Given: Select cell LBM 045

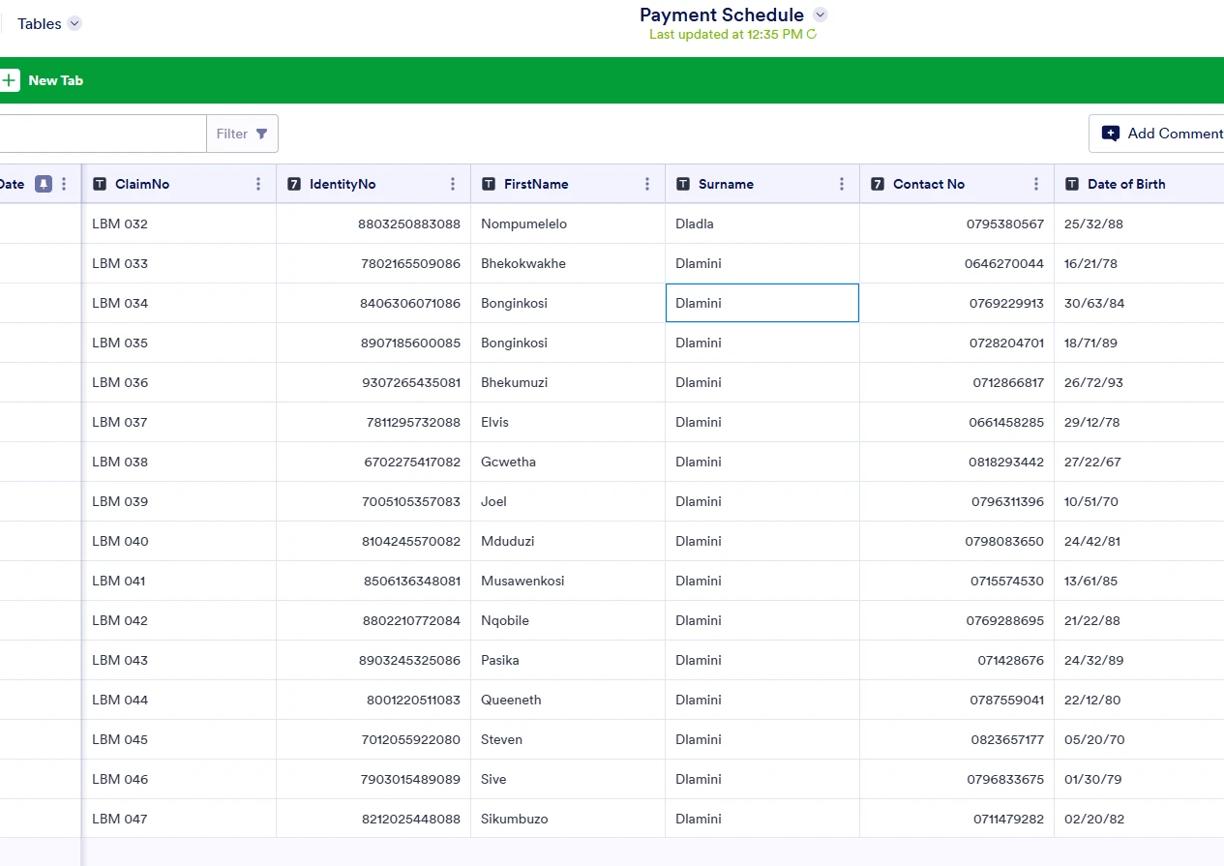Looking at the screenshot, I should tap(179, 739).
